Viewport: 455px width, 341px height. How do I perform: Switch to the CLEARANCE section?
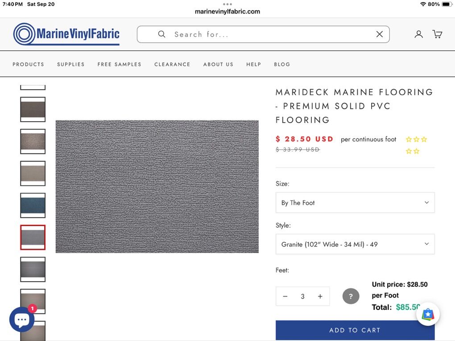pos(172,64)
